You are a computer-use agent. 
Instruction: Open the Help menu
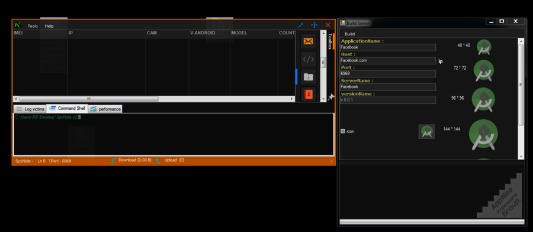click(x=49, y=26)
